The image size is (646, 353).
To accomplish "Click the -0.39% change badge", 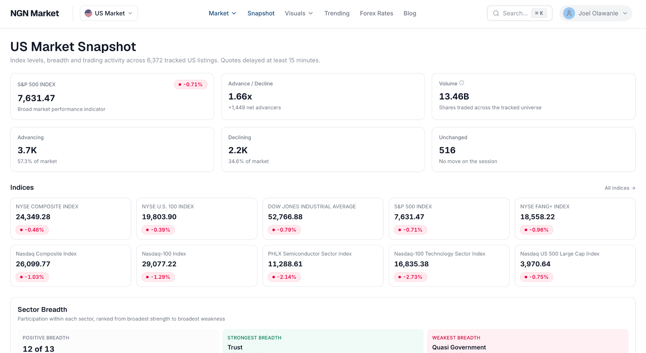I will click(158, 230).
